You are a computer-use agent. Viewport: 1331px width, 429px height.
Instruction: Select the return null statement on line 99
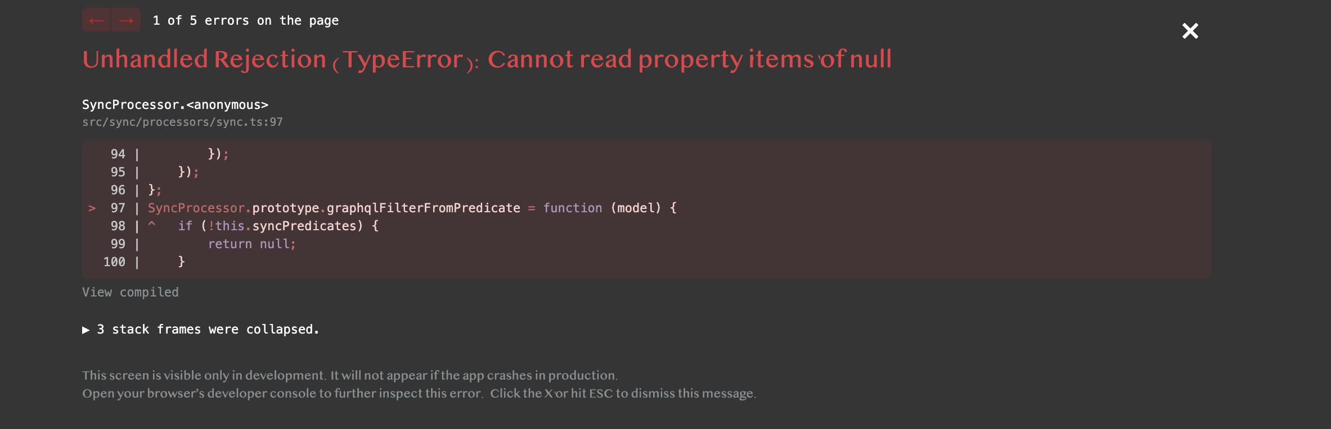tap(252, 244)
